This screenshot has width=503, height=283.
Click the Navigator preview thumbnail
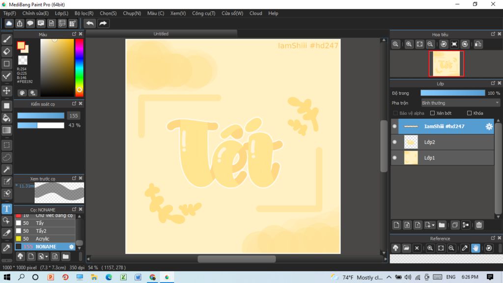click(x=446, y=63)
